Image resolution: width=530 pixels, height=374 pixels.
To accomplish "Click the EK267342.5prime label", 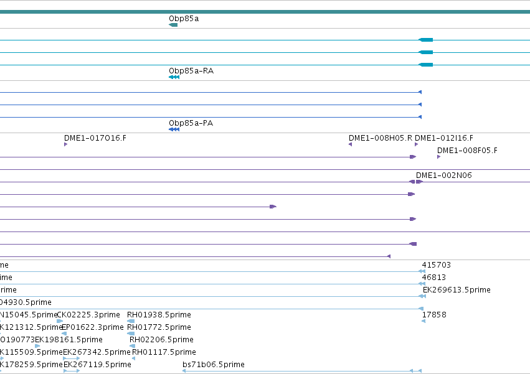I will [x=97, y=352].
